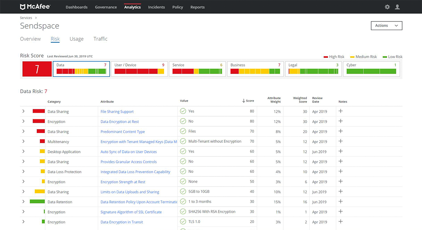Go to Services breadcrumb link

[26, 18]
